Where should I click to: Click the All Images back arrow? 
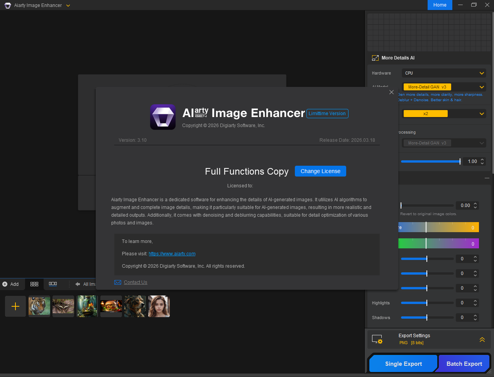[78, 284]
